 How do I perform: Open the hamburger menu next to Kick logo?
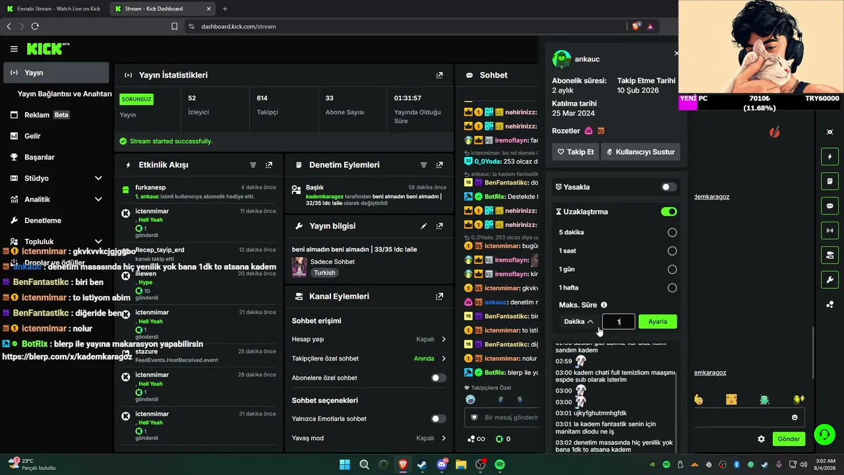(x=14, y=49)
